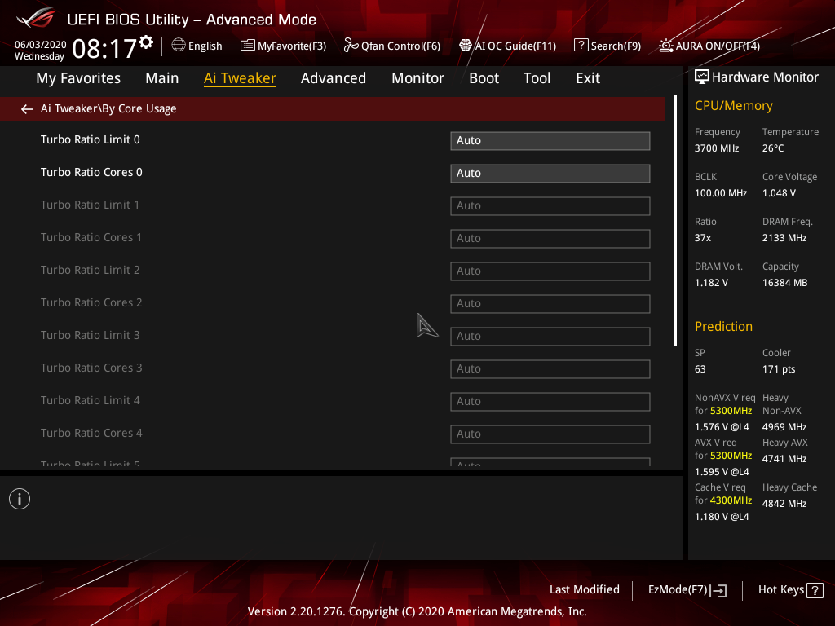Click the information icon above the description panel
The image size is (835, 626).
pos(19,498)
